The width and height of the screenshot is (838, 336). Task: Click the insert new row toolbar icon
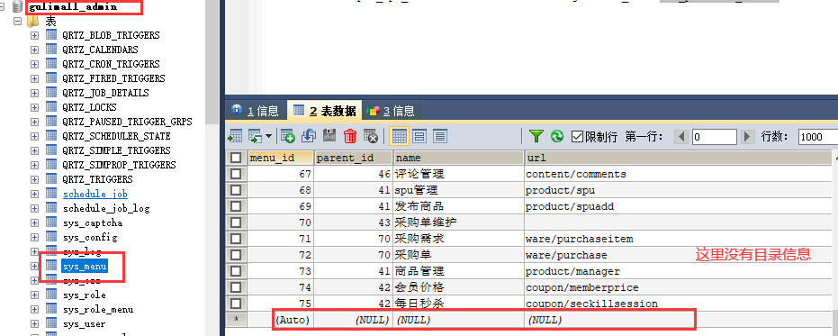click(x=288, y=136)
